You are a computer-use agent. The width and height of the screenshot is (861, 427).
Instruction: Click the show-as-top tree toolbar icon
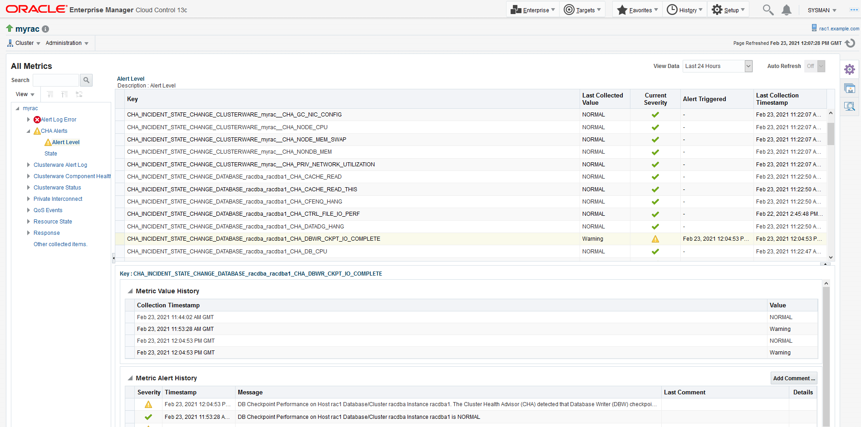79,94
